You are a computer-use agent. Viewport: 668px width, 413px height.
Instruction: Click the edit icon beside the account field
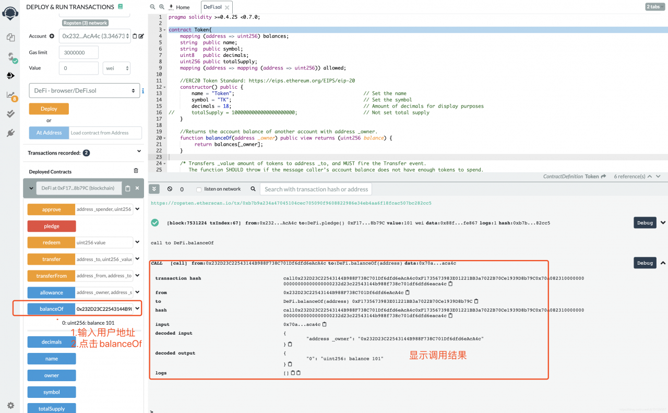tap(141, 36)
